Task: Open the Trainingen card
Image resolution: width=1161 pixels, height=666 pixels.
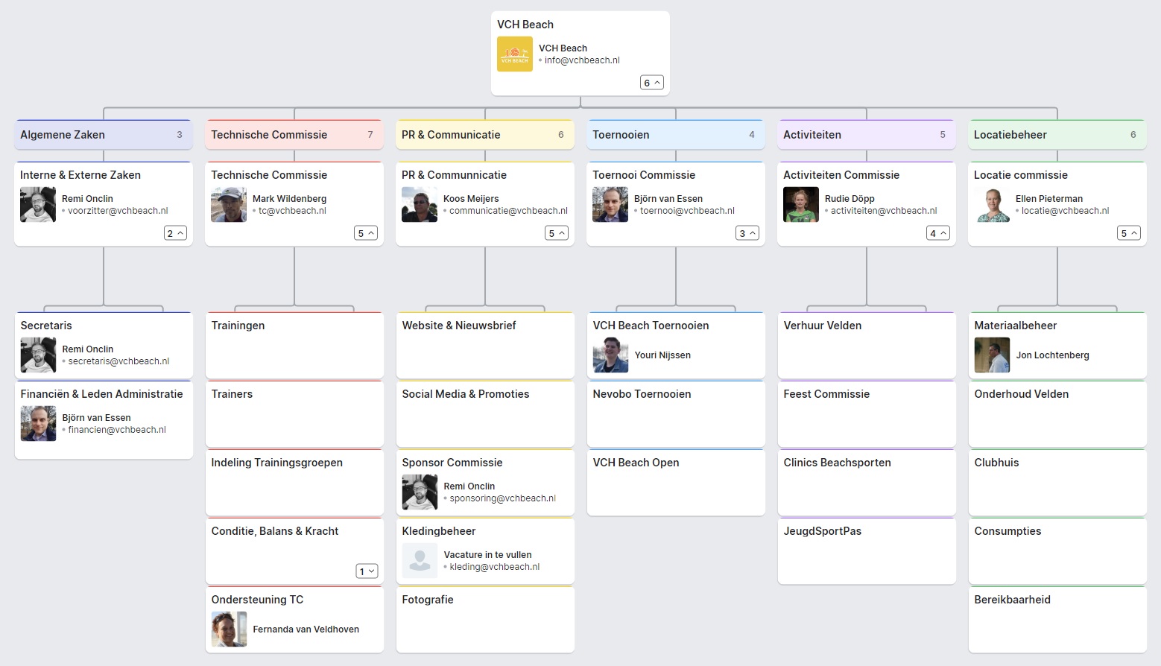Action: pyautogui.click(x=294, y=346)
